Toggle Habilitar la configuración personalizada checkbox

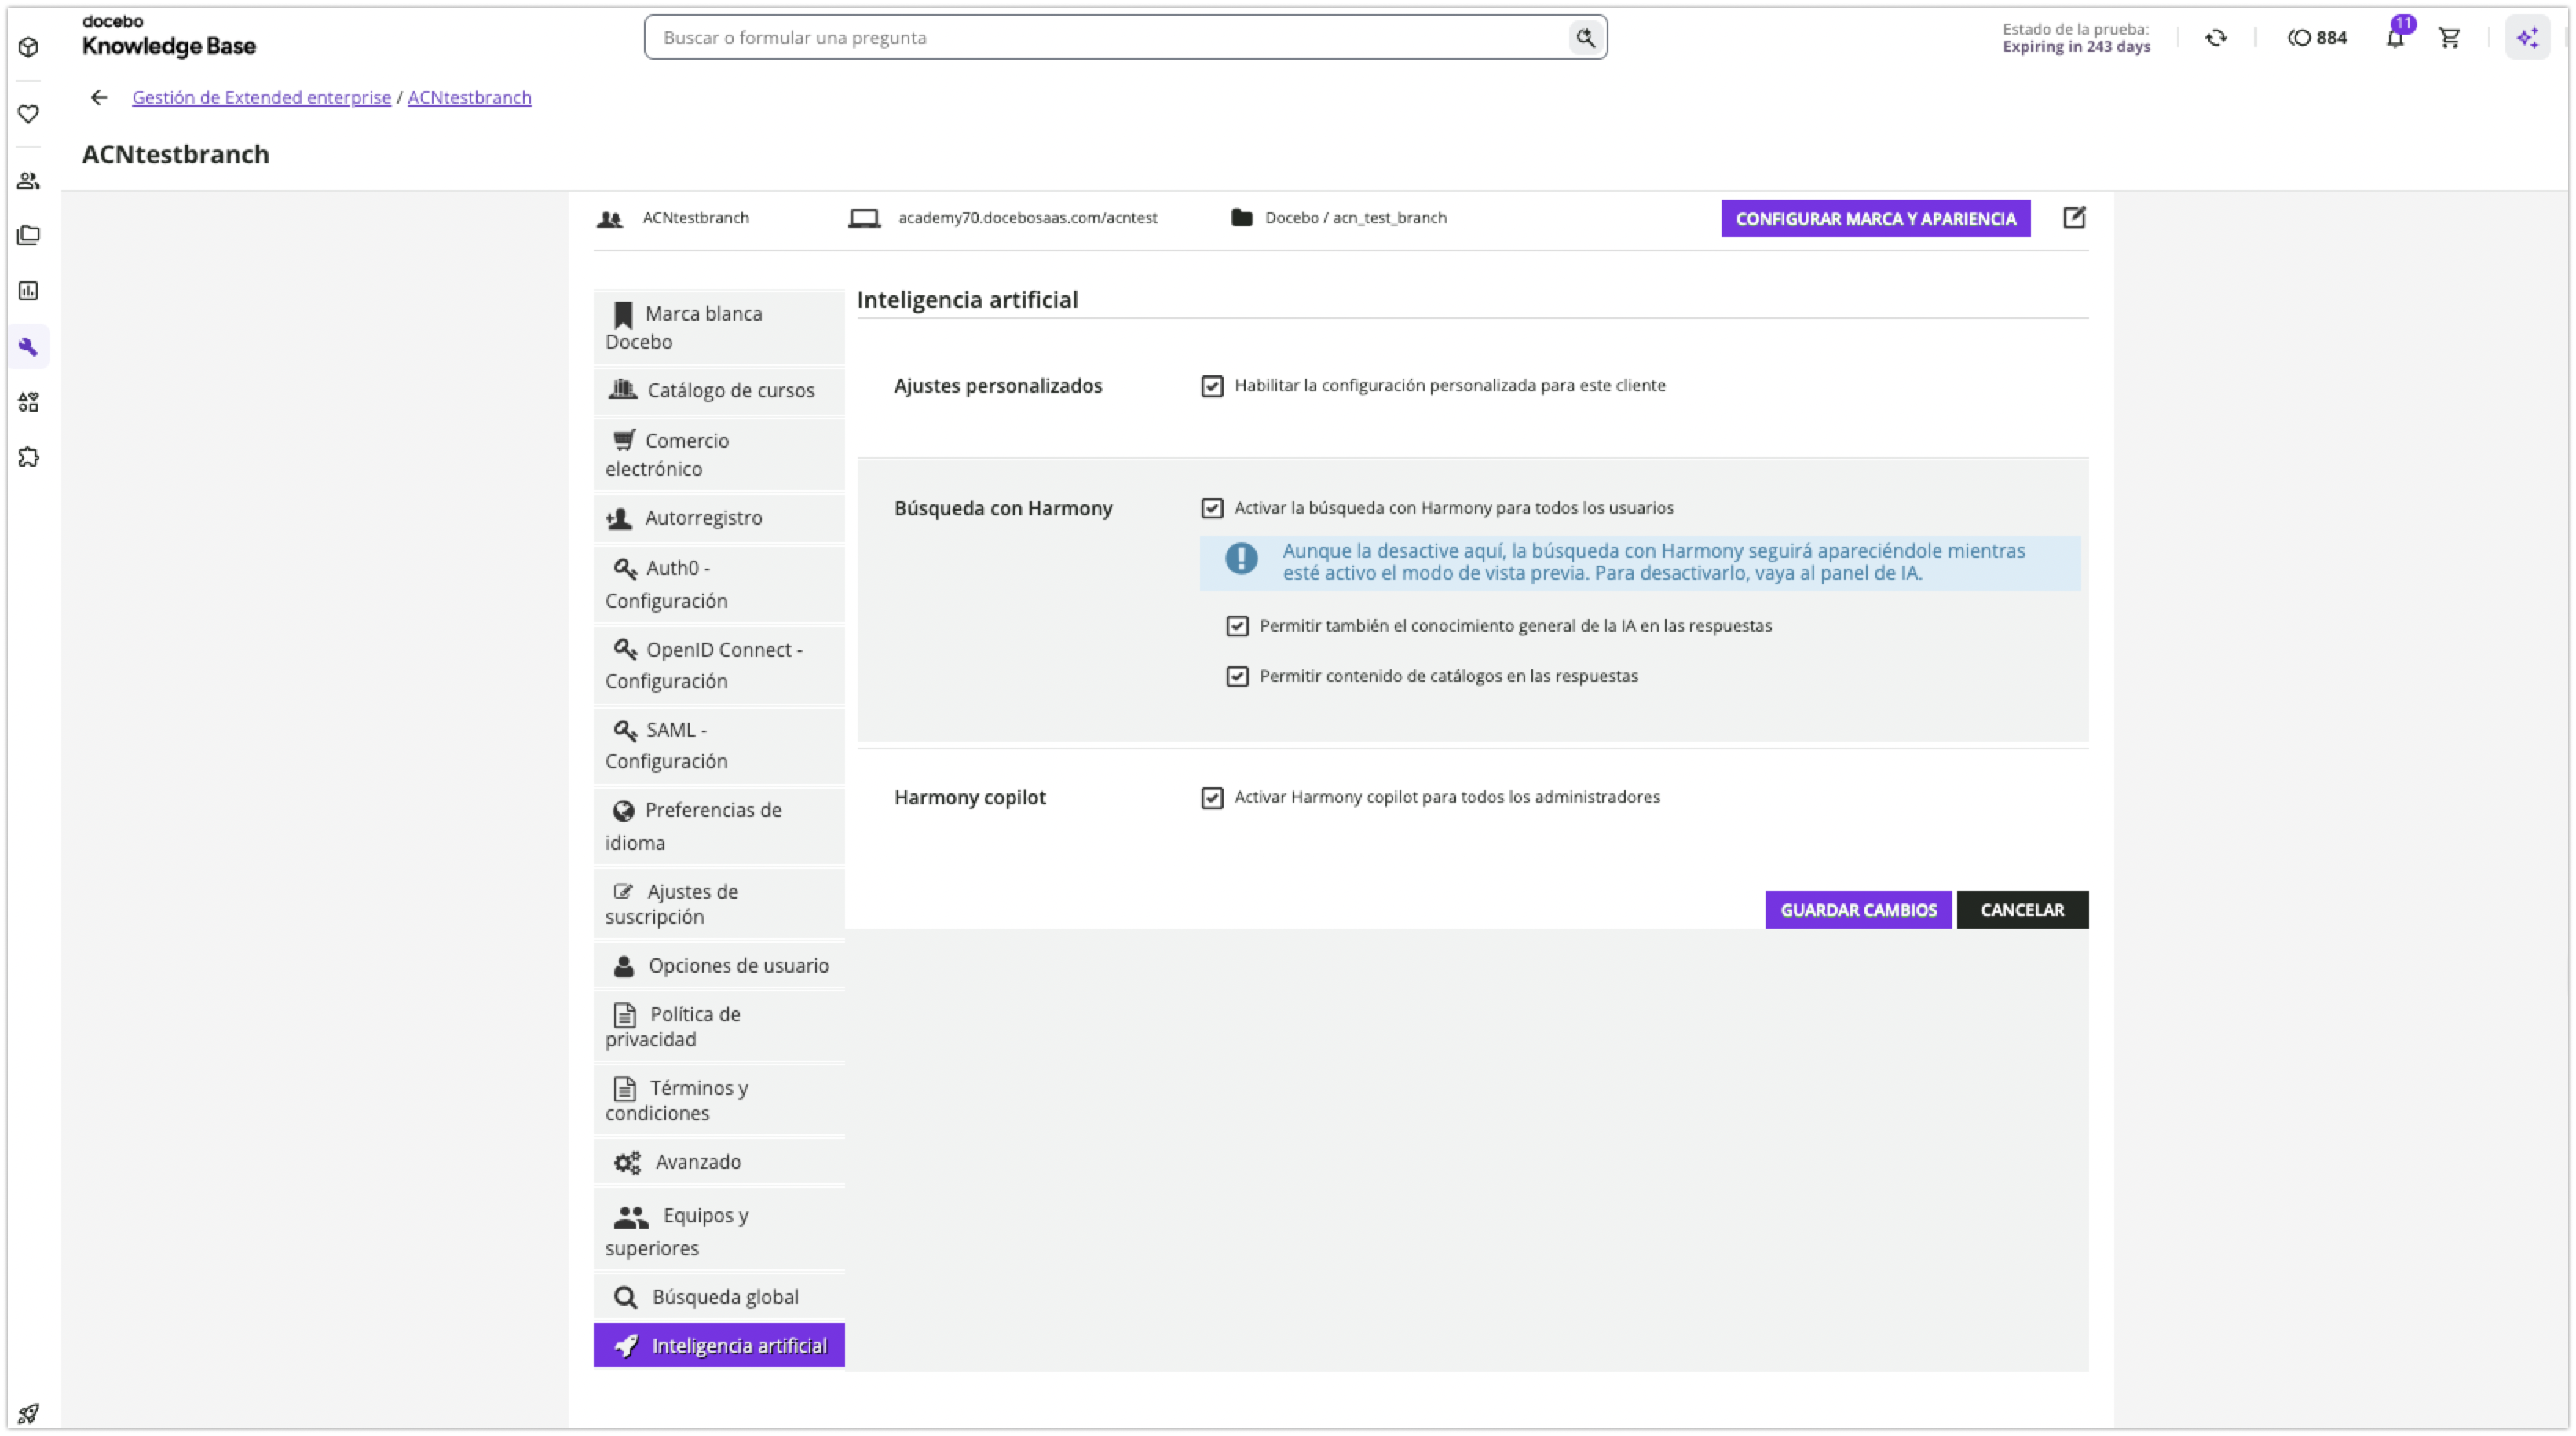[x=1212, y=386]
